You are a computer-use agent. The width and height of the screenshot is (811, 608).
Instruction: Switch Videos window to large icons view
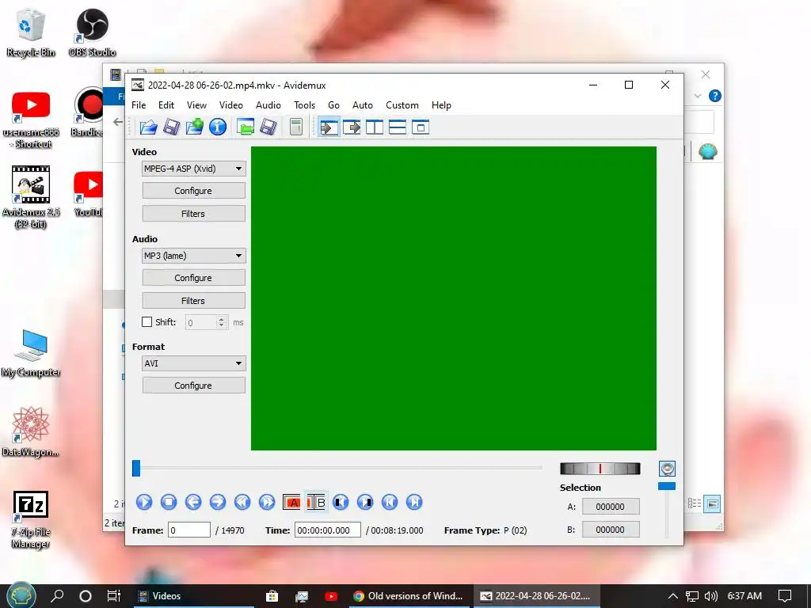click(712, 503)
